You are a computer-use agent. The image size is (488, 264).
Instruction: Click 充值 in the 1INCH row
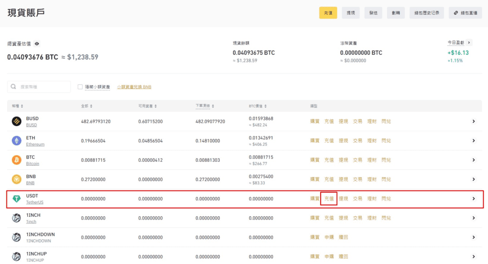[x=329, y=218]
